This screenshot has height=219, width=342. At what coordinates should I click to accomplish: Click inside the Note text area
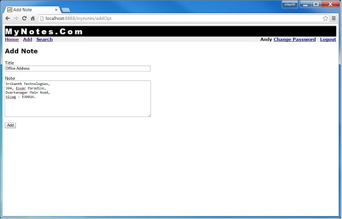point(78,99)
